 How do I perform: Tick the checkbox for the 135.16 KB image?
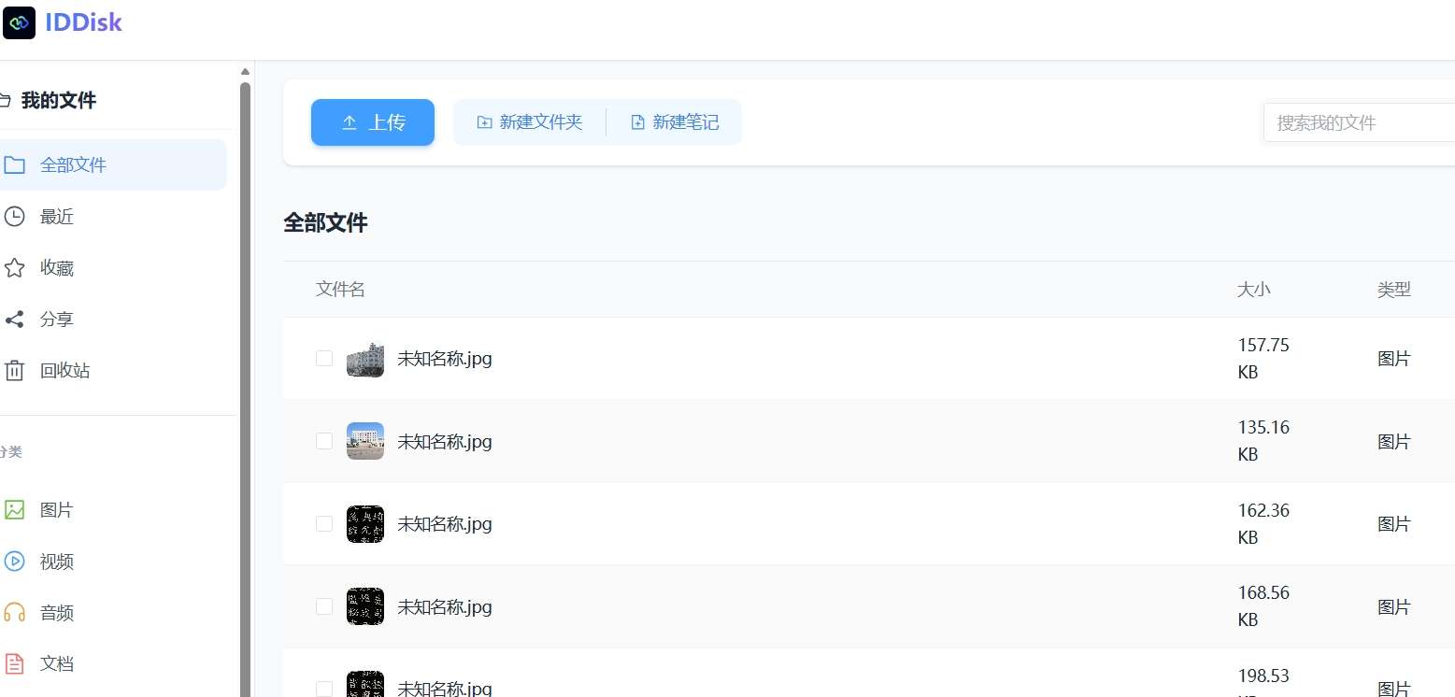click(324, 441)
